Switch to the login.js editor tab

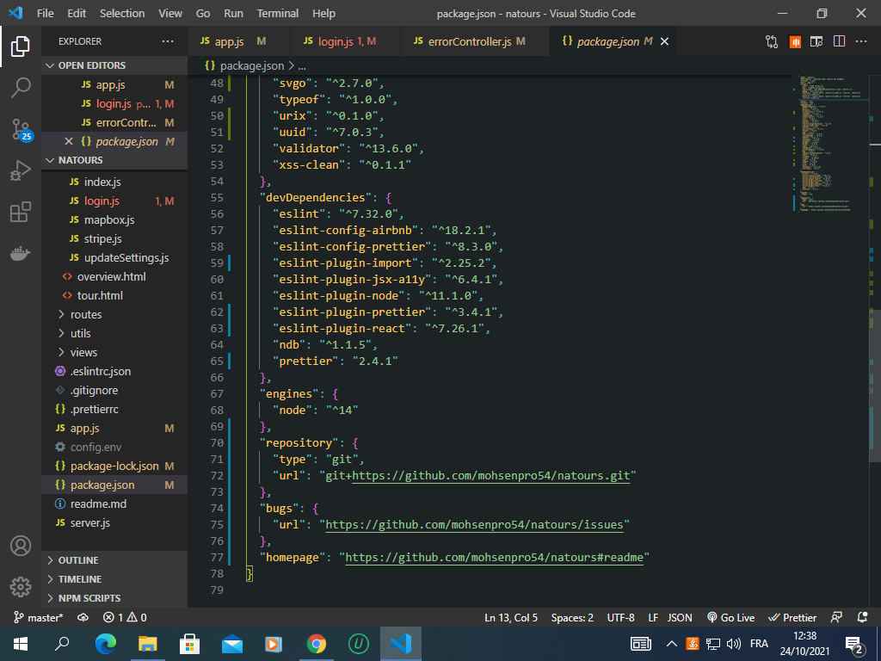point(344,41)
